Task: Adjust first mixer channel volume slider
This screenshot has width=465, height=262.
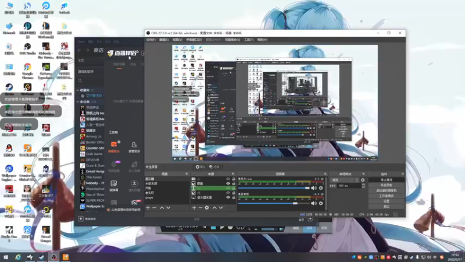Action: pyautogui.click(x=273, y=188)
